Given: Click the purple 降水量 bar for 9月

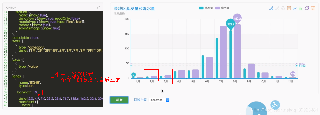Looking at the screenshot, I should [251, 71].
